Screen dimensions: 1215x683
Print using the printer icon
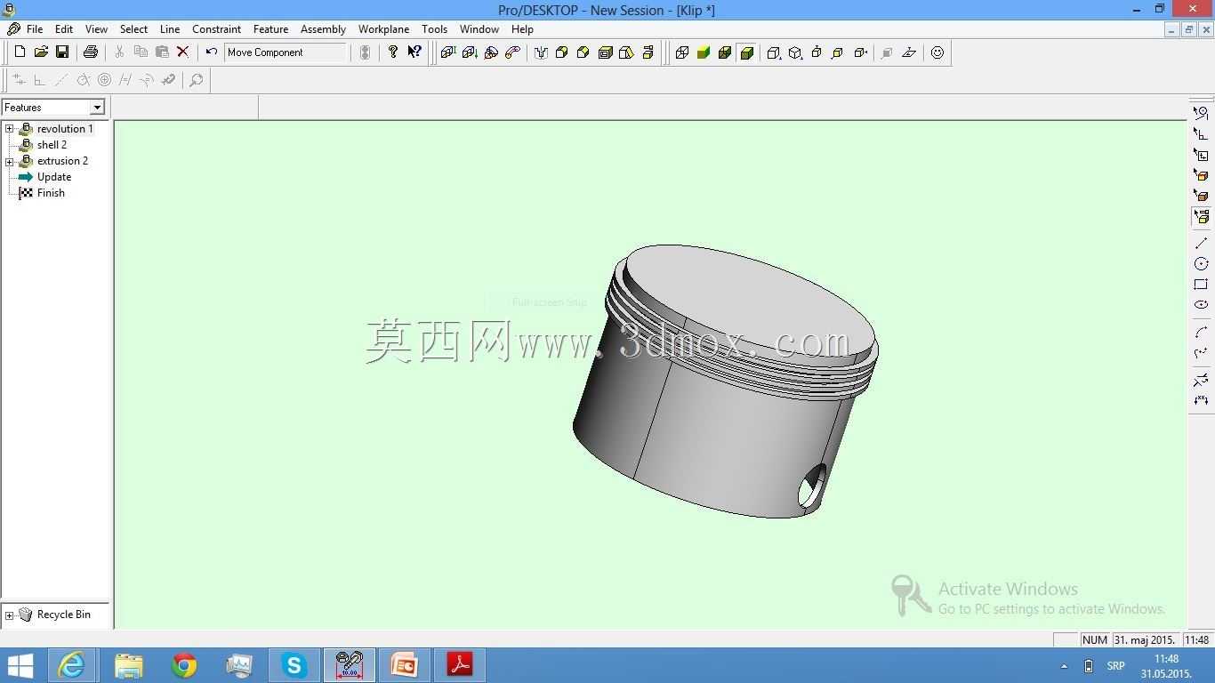tap(90, 52)
